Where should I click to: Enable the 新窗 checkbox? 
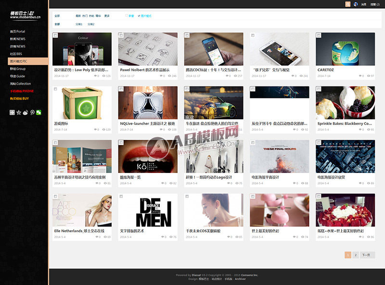[x=127, y=16]
